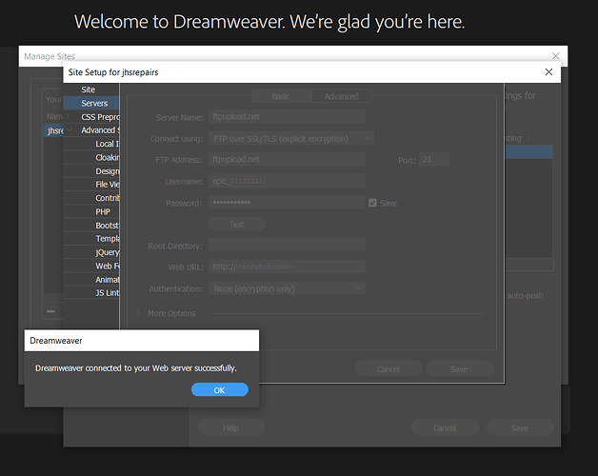Image resolution: width=598 pixels, height=476 pixels.
Task: Select Site in the Site Setup sidebar
Action: pos(89,89)
